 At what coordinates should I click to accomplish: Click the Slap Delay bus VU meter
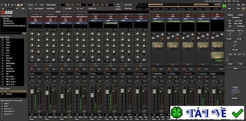(158, 45)
